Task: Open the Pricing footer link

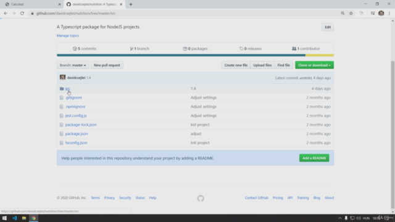Action: [278, 198]
